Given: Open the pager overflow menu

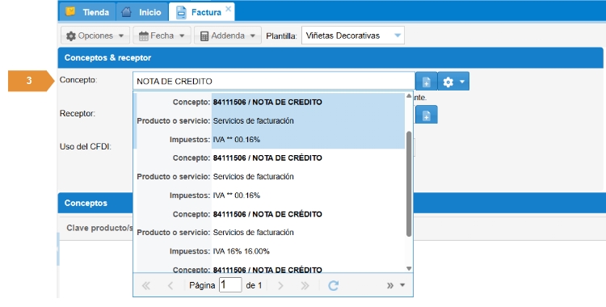Looking at the screenshot, I should click(395, 285).
